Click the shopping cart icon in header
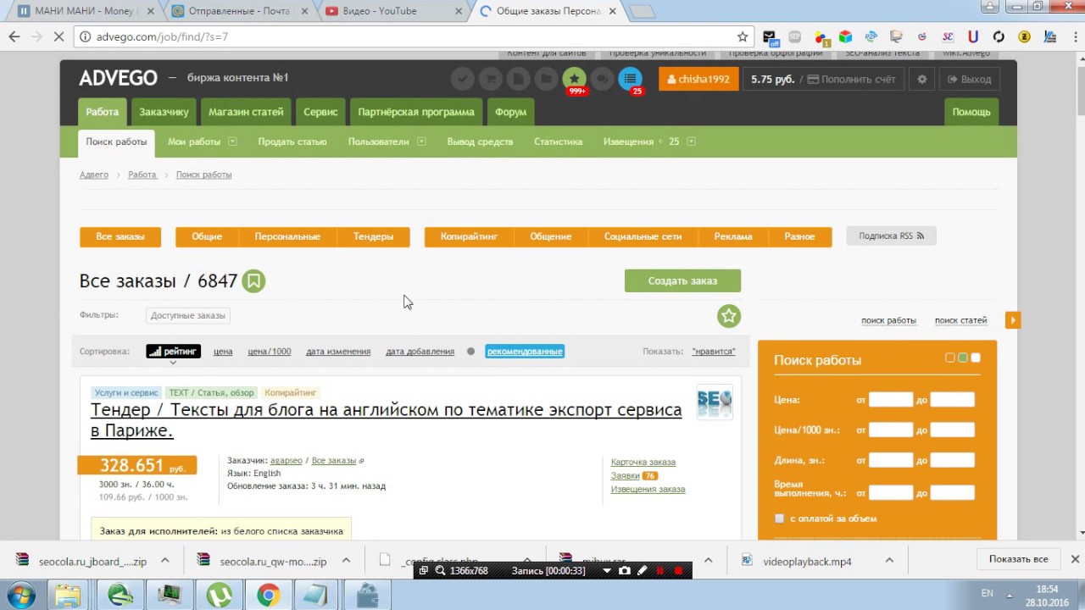 tap(490, 79)
